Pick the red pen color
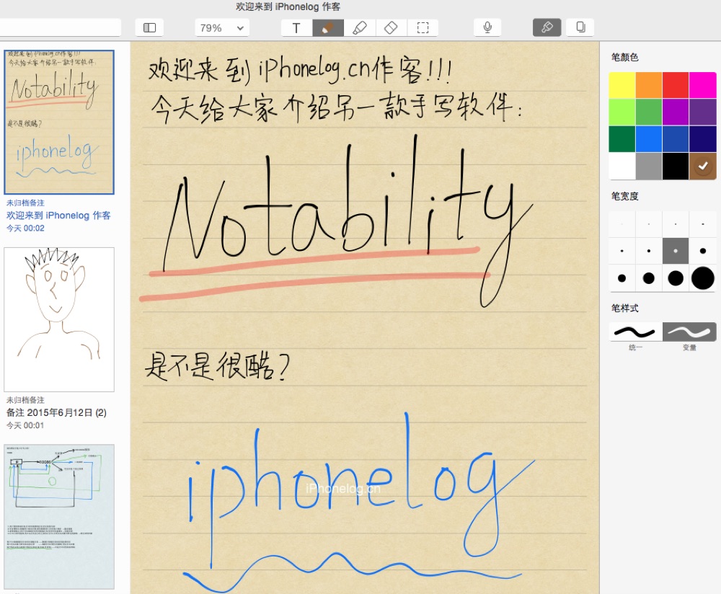Image resolution: width=721 pixels, height=594 pixels. click(676, 85)
